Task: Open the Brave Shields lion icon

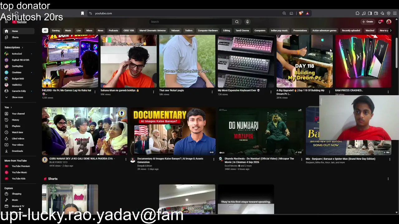Action: (300, 13)
